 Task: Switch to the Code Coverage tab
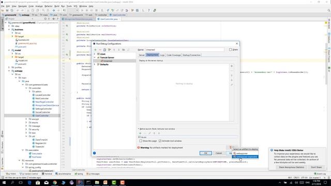coord(174,55)
